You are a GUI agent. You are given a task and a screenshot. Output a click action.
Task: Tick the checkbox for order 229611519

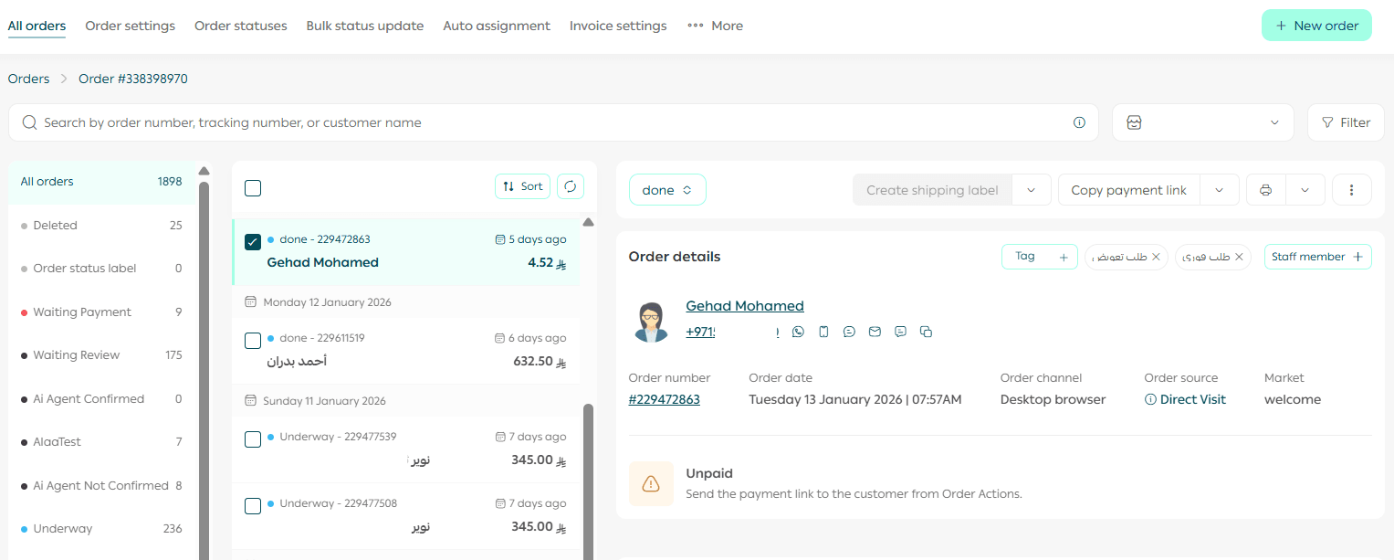pyautogui.click(x=253, y=341)
